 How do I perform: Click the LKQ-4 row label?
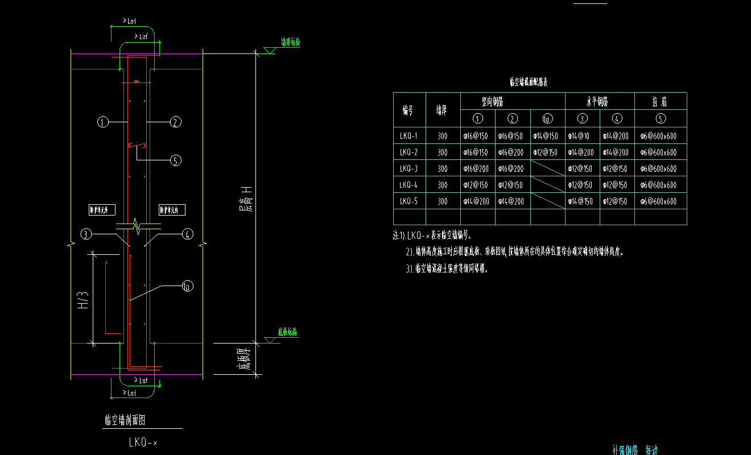[x=410, y=185]
